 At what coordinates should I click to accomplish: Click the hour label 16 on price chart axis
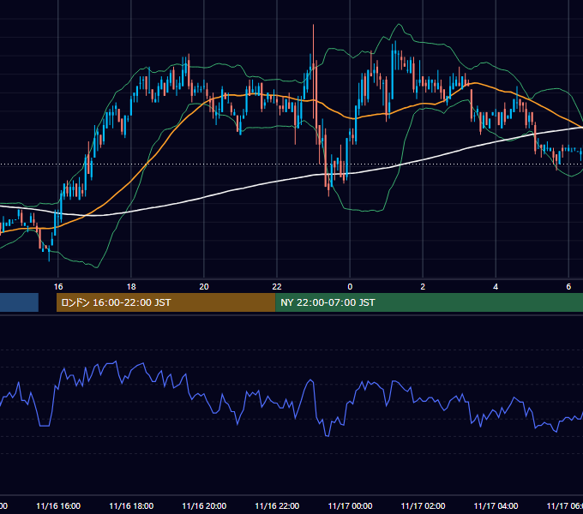58,287
